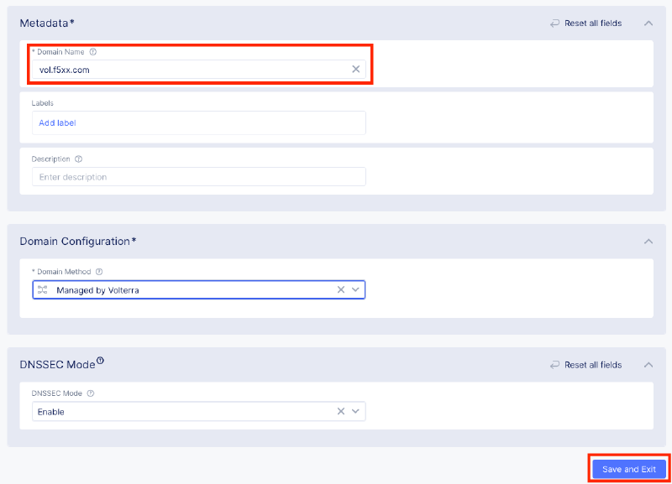Viewport: 672px width, 484px height.
Task: Clear the Domain Name field text
Action: point(355,70)
